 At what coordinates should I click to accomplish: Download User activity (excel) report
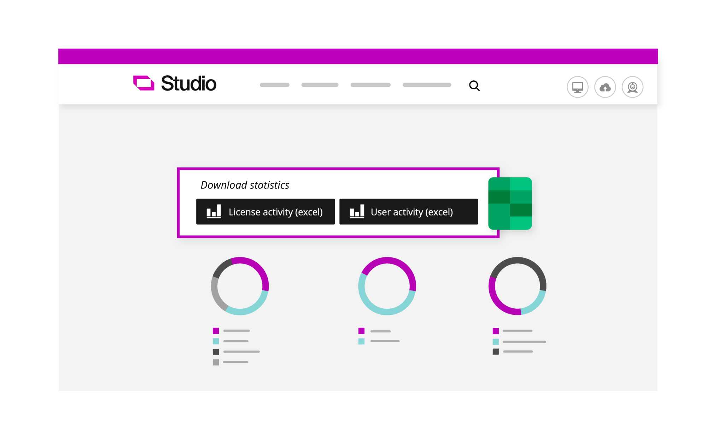[x=409, y=211]
